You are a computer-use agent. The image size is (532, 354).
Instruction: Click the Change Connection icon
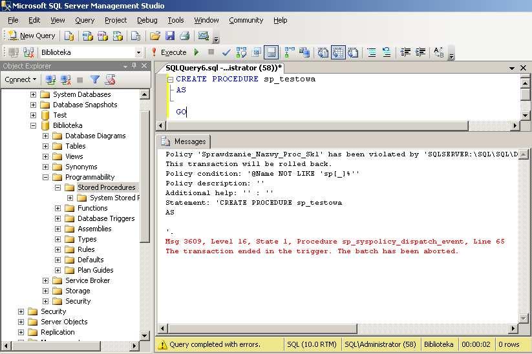point(28,52)
